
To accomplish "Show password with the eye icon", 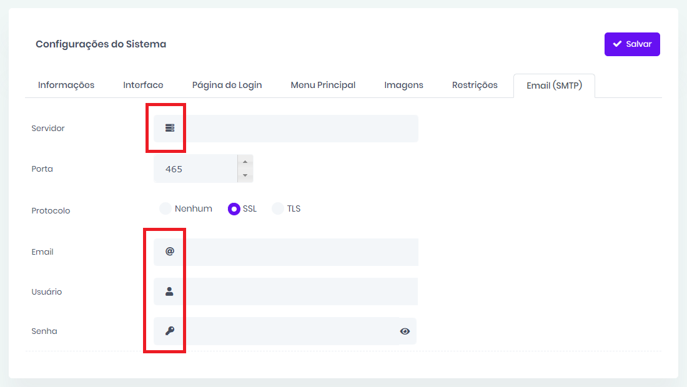I will (x=405, y=331).
